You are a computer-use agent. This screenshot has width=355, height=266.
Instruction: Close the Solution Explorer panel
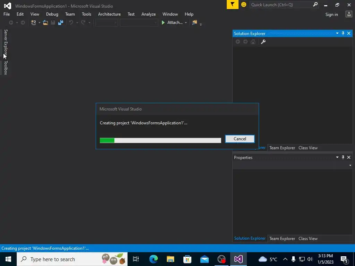(349, 33)
